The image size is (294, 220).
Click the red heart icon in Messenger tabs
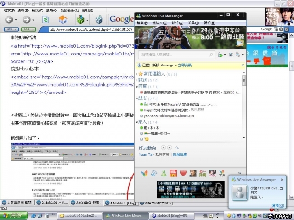coord(183,173)
